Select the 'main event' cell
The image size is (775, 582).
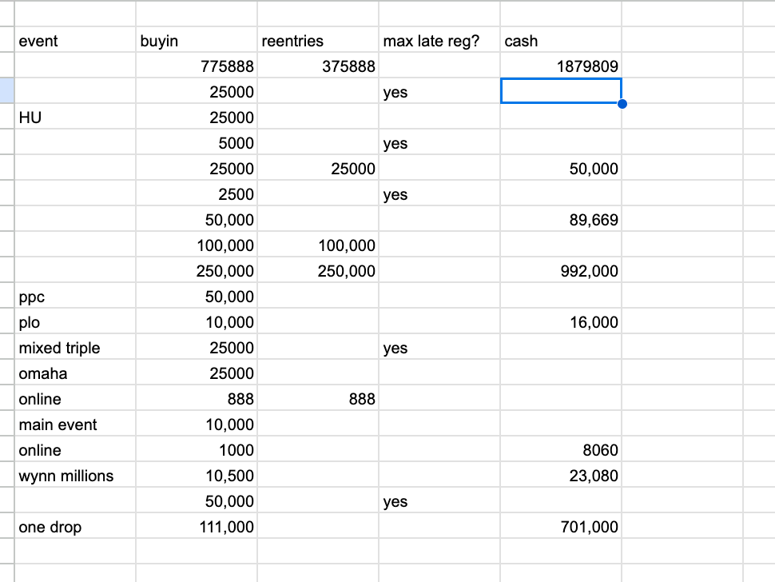click(75, 424)
